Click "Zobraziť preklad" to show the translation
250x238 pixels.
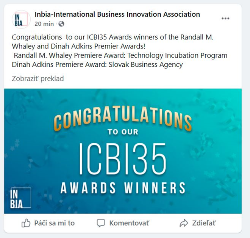[x=38, y=79]
